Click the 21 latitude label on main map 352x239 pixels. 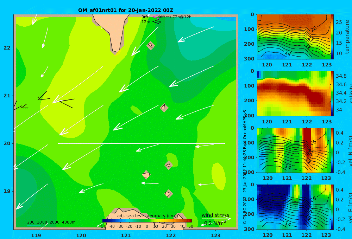pyautogui.click(x=7, y=96)
